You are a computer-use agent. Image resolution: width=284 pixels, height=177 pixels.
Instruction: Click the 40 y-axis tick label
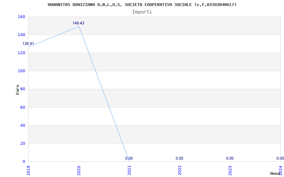(22, 125)
